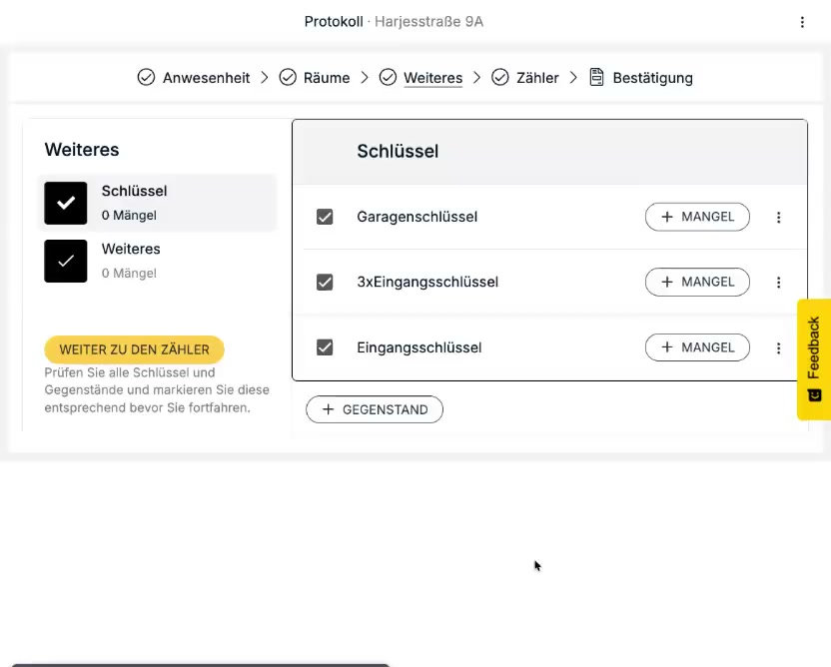Open the three-dot menu in the header
Image resolution: width=831 pixels, height=667 pixels.
coord(802,22)
